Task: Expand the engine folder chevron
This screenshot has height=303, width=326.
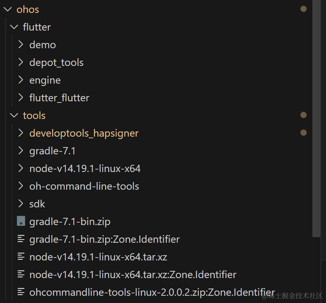Action: point(21,80)
